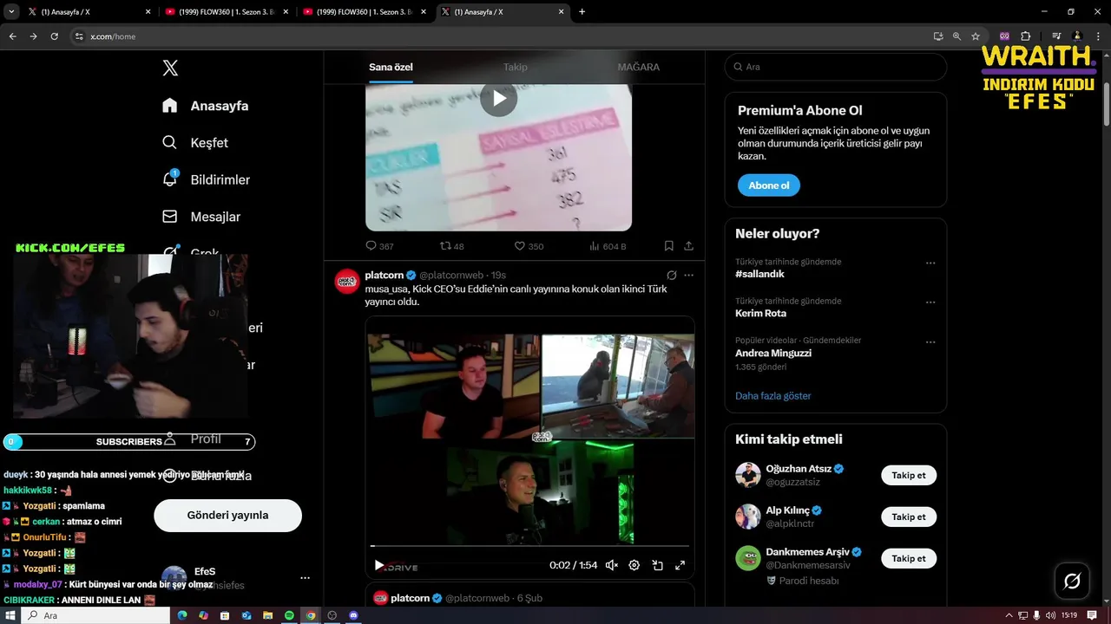Open options for Andrea Minguzzi trend

(930, 342)
